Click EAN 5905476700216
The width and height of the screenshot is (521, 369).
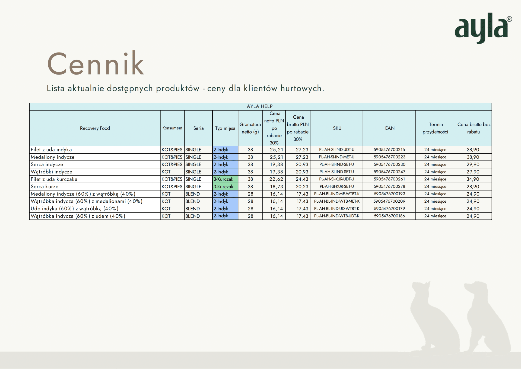[x=389, y=150]
